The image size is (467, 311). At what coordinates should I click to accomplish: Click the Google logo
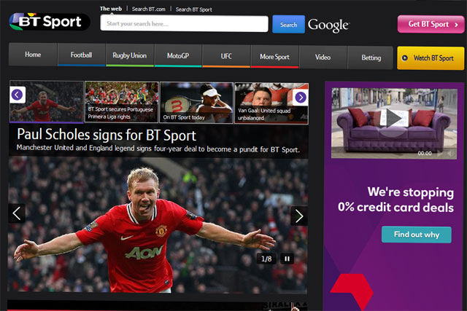tap(328, 25)
